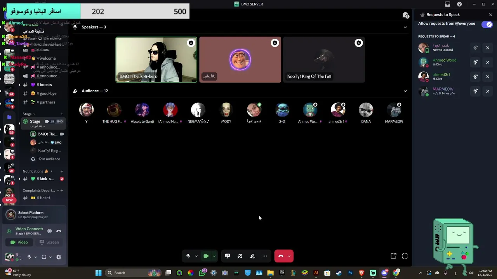
Task: Open Discord inbox icon in title bar
Action: (448, 4)
